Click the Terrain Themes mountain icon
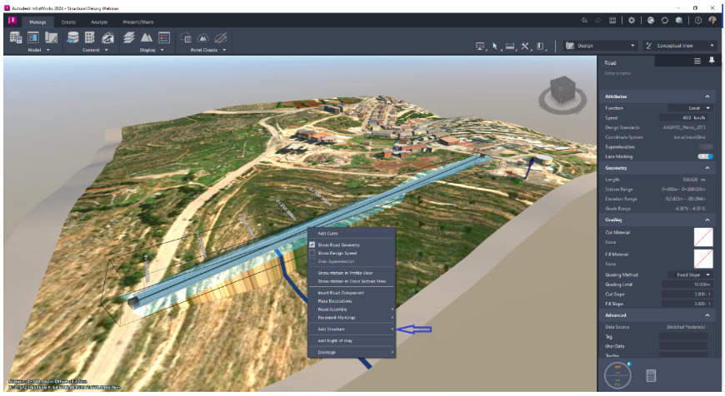Image resolution: width=725 pixels, height=396 pixels. tap(147, 37)
